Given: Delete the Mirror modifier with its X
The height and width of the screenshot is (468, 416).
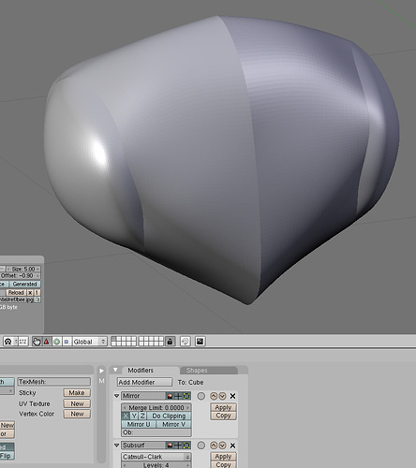Looking at the screenshot, I should coord(232,396).
